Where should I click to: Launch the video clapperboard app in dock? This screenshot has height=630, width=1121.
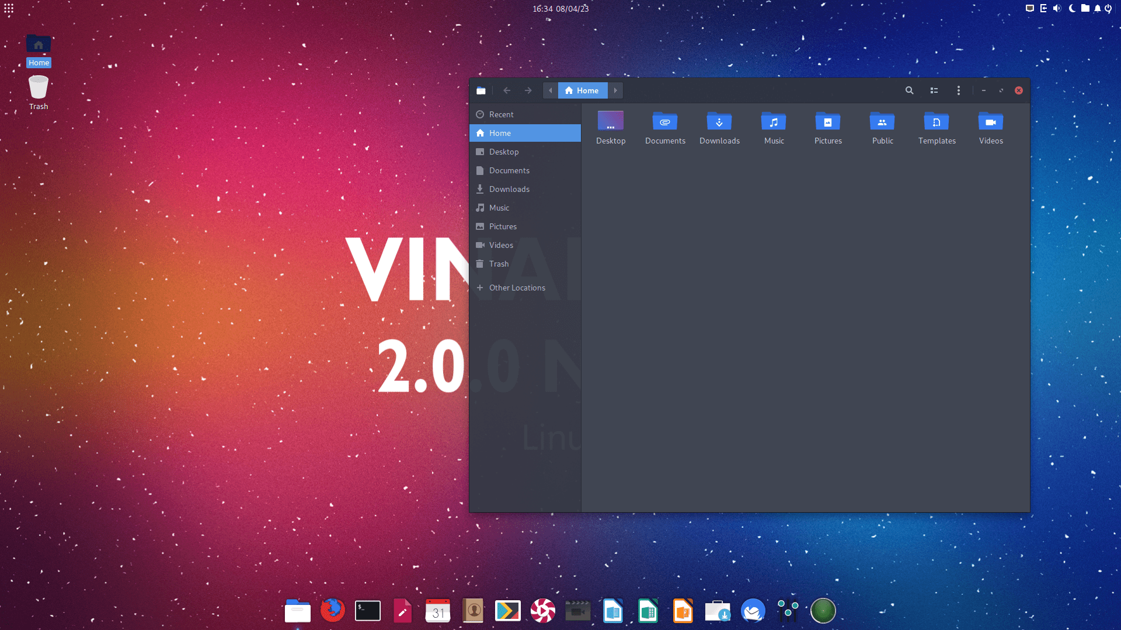pyautogui.click(x=578, y=611)
